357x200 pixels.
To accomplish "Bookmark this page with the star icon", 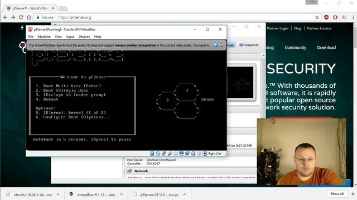I will coord(317,17).
